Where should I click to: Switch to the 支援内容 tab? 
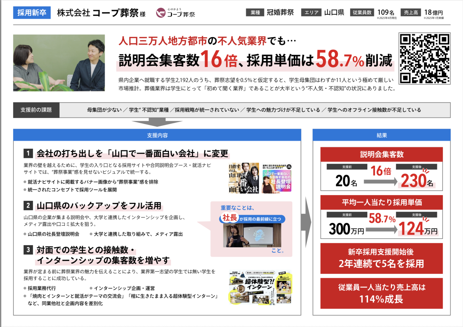pos(157,135)
